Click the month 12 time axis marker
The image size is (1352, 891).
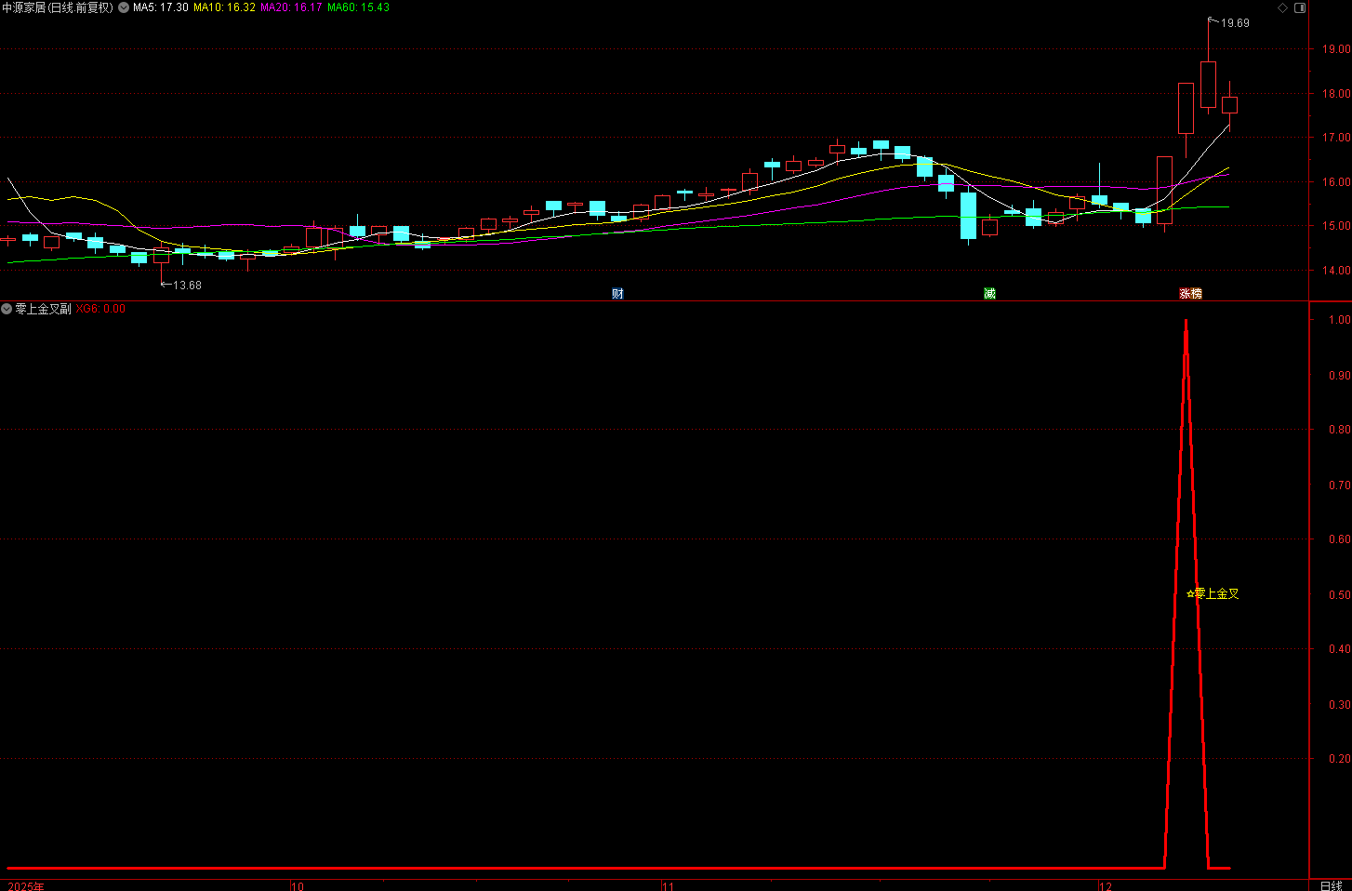[1106, 885]
